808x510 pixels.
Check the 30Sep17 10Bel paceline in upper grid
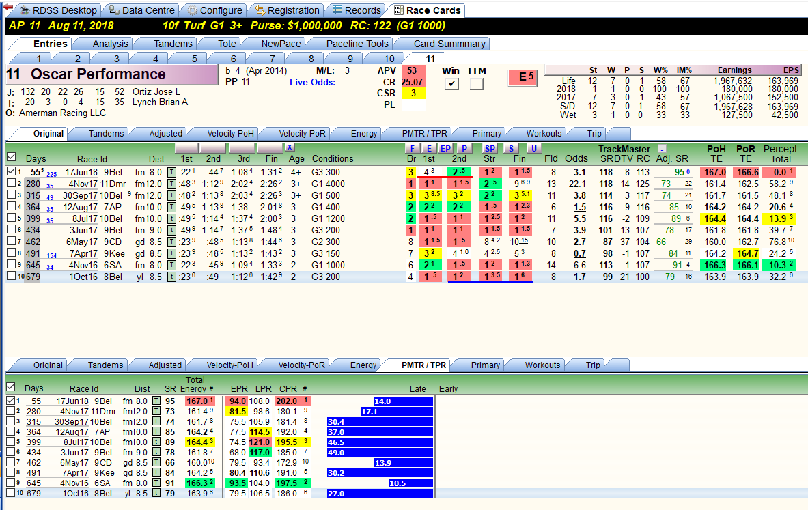tap(12, 195)
